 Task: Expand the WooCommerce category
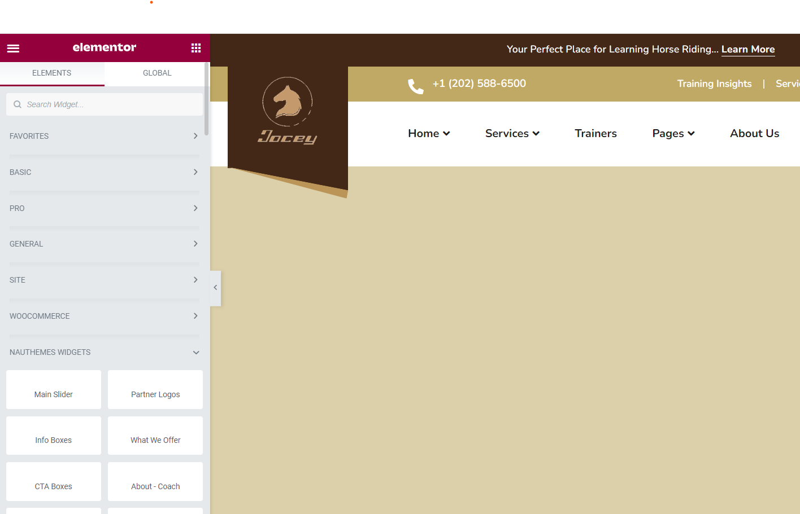coord(105,316)
